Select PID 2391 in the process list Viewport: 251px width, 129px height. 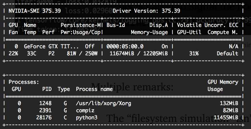pyautogui.click(x=45, y=110)
